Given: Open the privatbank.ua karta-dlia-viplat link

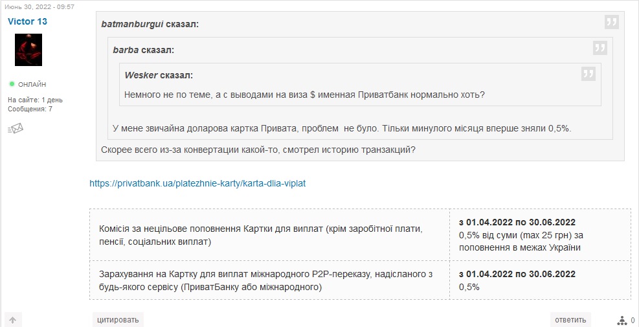Looking at the screenshot, I should [197, 183].
